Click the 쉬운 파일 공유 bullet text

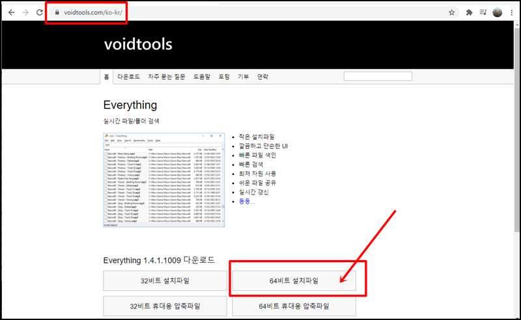point(257,183)
